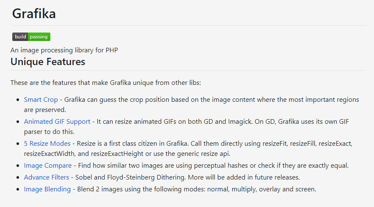Viewport: 374px width, 207px height.
Task: Click the 'An image processing library for PHP' text
Action: 64,50
